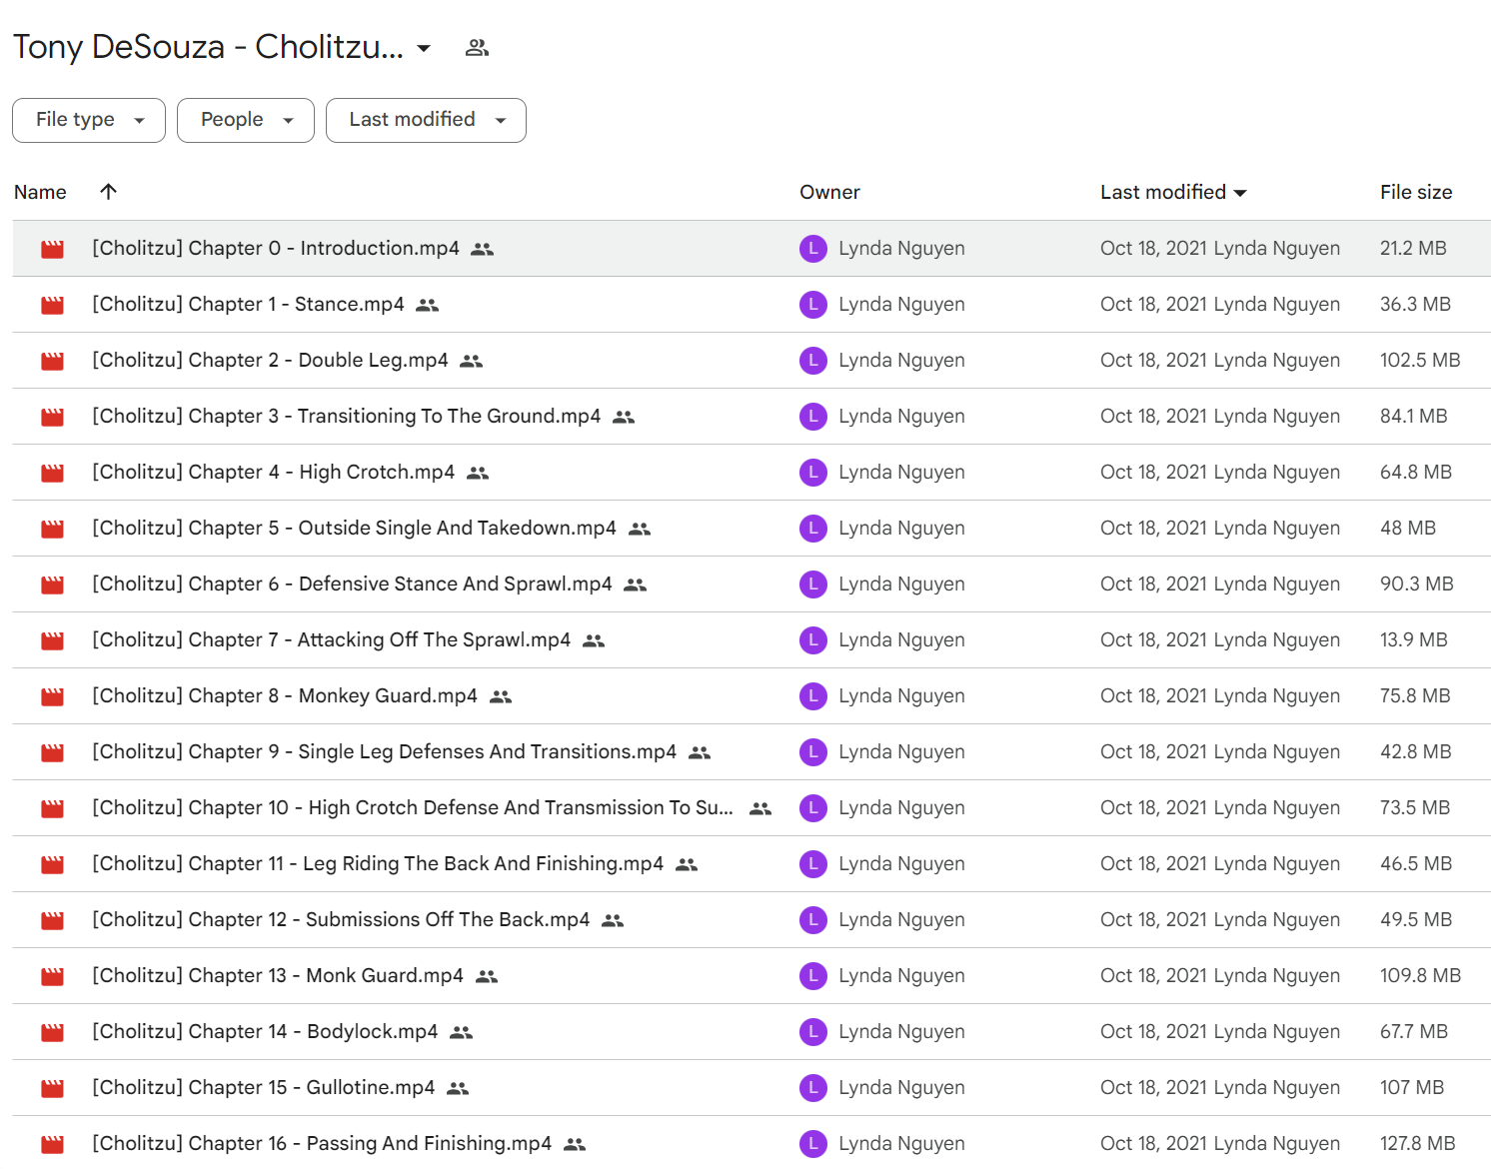Click the 102.5 MB file size cell
1491x1169 pixels.
point(1420,360)
